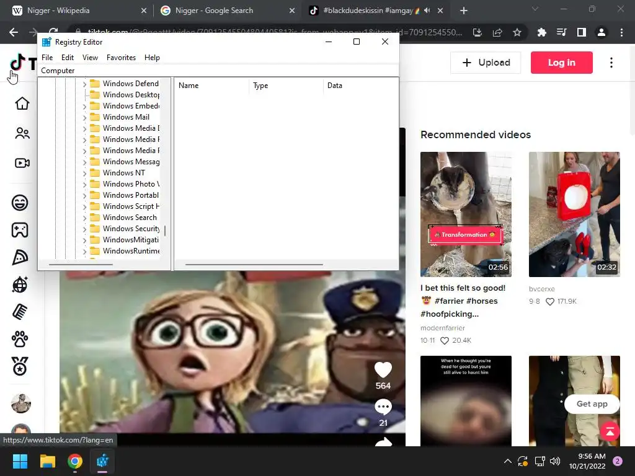Open File Explorer from taskbar
Image resolution: width=635 pixels, height=476 pixels.
point(47,461)
